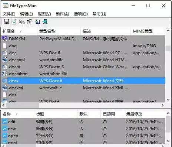Click the .docmhtml row icon

point(4,73)
